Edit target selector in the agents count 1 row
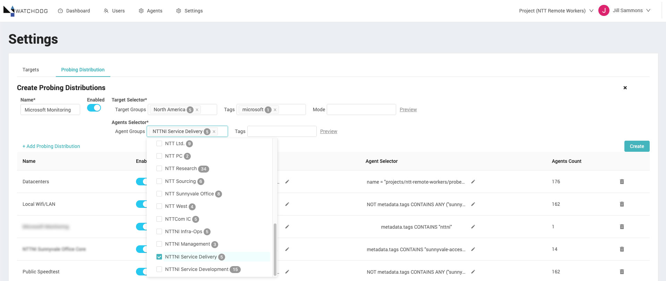This screenshot has height=281, width=666. click(287, 227)
